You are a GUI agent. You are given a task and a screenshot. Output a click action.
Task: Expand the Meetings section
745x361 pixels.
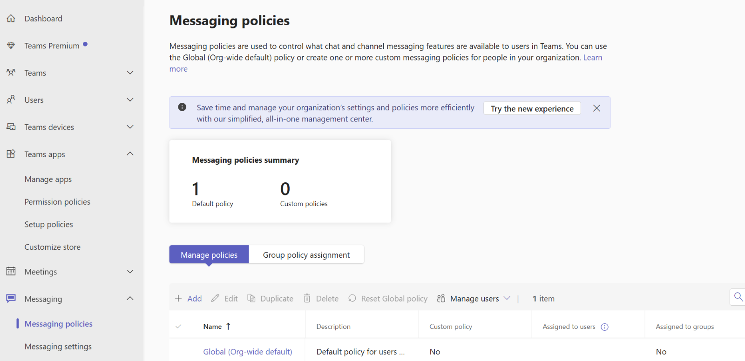(x=130, y=271)
